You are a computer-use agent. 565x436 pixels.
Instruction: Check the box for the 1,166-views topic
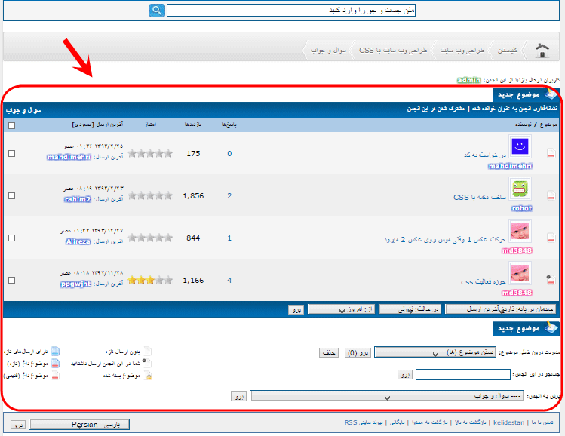coord(11,280)
